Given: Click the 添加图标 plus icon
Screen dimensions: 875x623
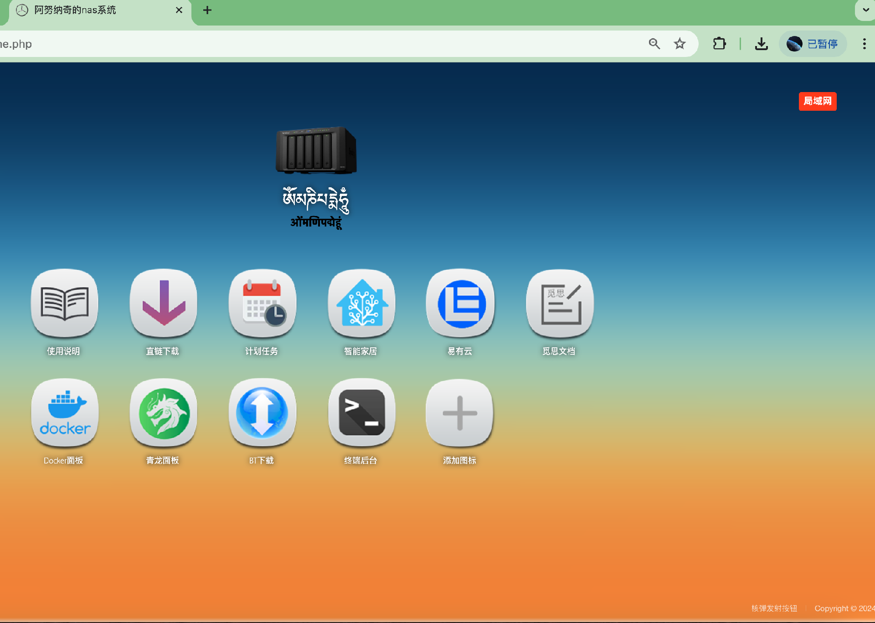Looking at the screenshot, I should (460, 412).
